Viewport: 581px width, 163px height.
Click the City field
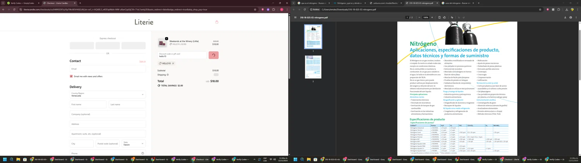tap(82, 144)
